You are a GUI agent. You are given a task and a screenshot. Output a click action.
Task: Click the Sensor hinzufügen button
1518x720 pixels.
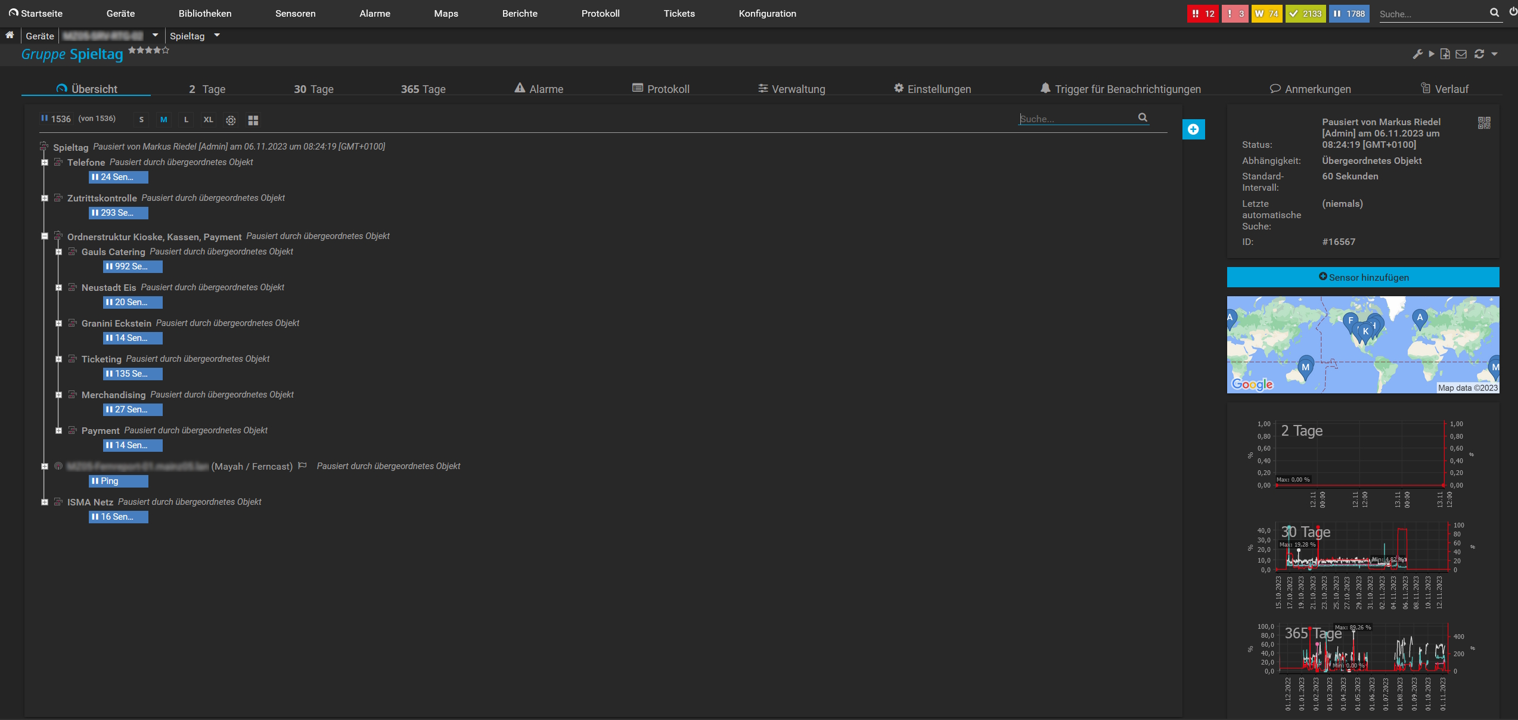tap(1362, 277)
